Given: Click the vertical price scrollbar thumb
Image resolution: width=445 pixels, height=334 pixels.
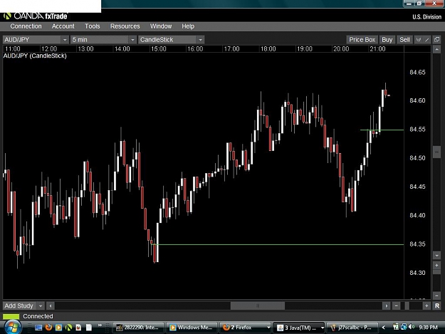Looking at the screenshot, I should coord(436,152).
